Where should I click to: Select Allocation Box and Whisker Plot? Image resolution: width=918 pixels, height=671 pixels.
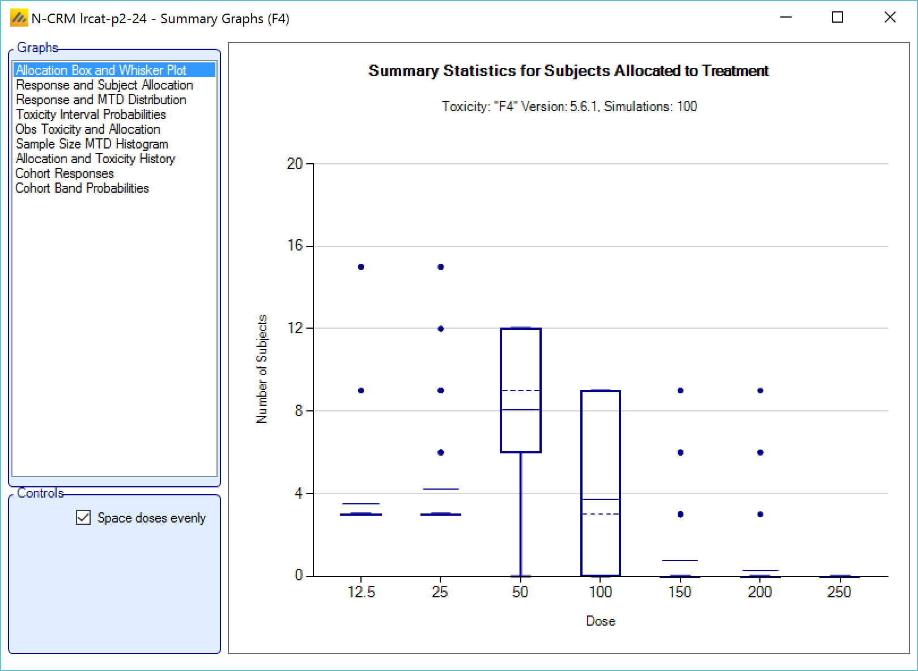[x=101, y=70]
